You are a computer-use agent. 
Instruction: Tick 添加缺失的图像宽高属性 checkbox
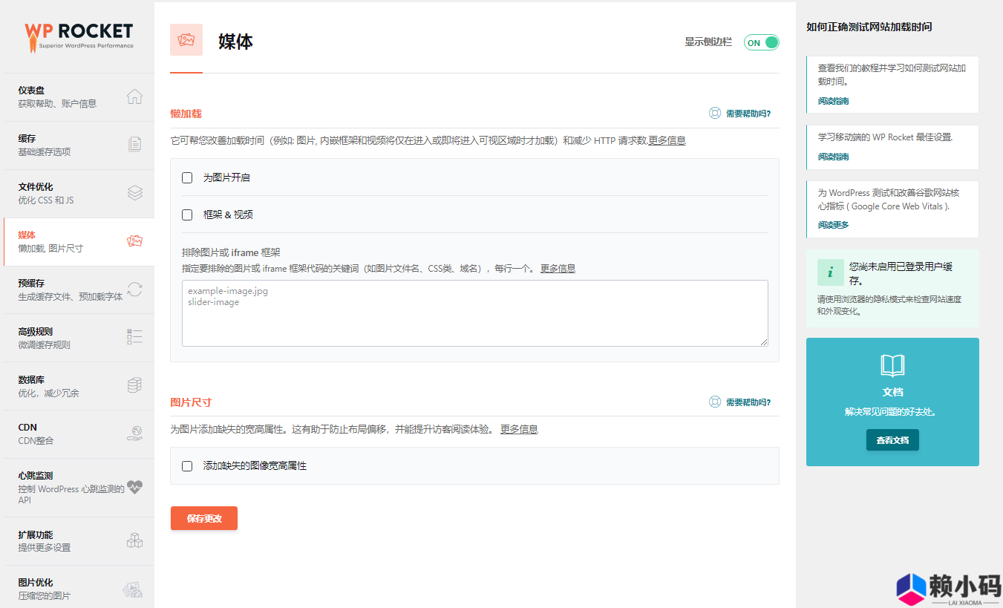187,466
